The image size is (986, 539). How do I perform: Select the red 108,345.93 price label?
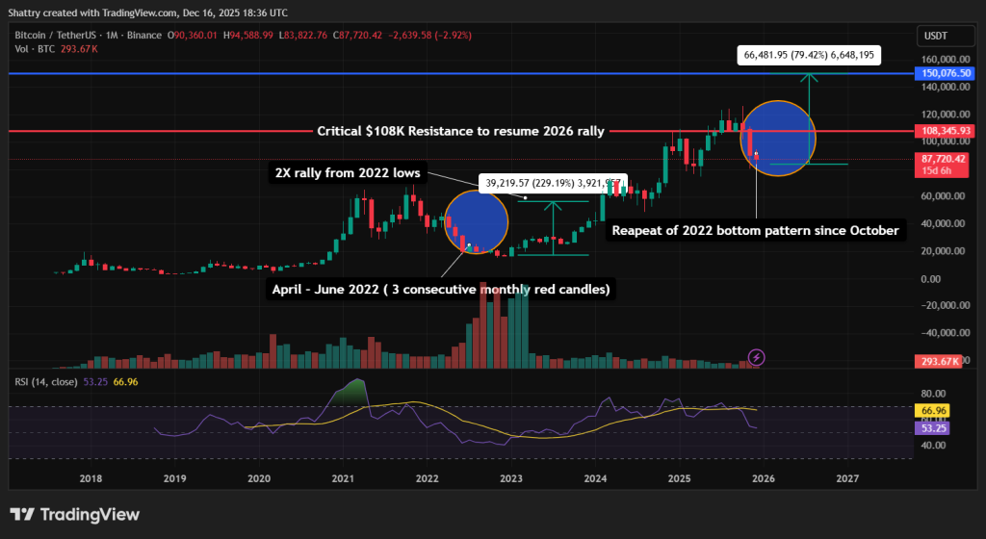944,131
